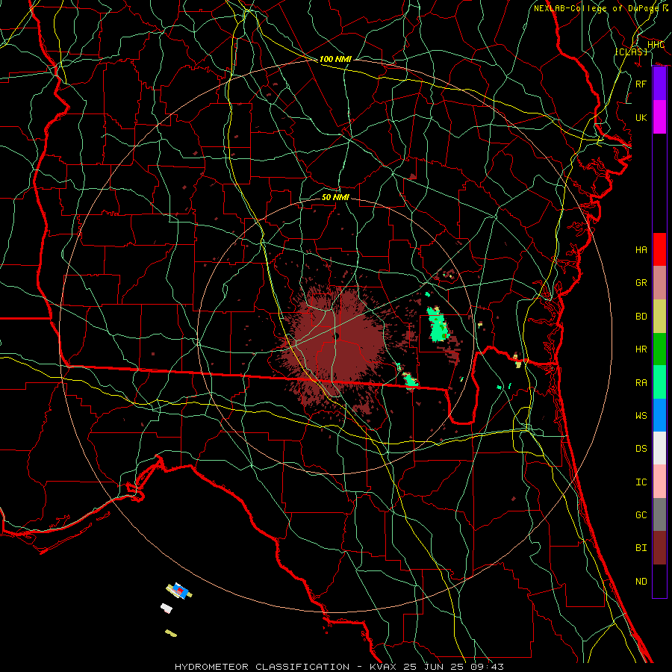Click the RA light green legend swatch
Screen dimensions: 672x672
[659, 382]
